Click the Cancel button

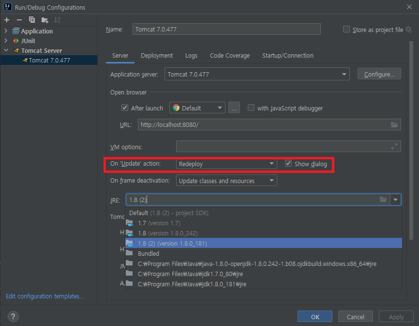tap(356, 317)
